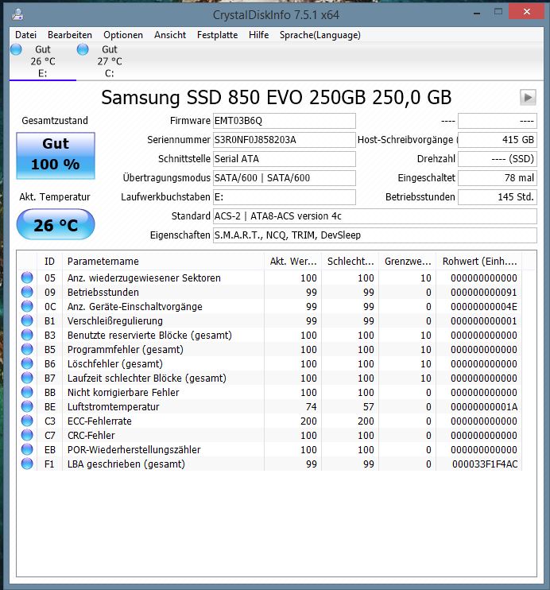Image resolution: width=550 pixels, height=590 pixels.
Task: Click the 26 °C temperature button
Action: 56,225
